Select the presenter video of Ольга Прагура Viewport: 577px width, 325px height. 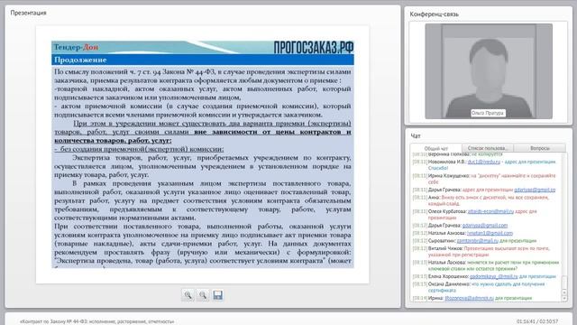pyautogui.click(x=489, y=71)
